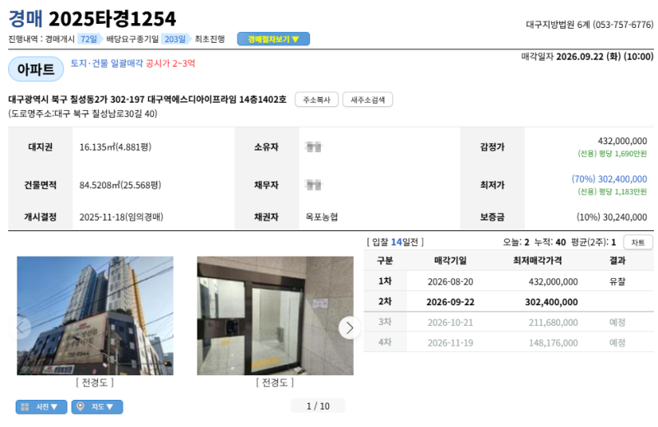The image size is (658, 427).
Task: Click the creditor name 옥포농협
Action: pos(322,217)
